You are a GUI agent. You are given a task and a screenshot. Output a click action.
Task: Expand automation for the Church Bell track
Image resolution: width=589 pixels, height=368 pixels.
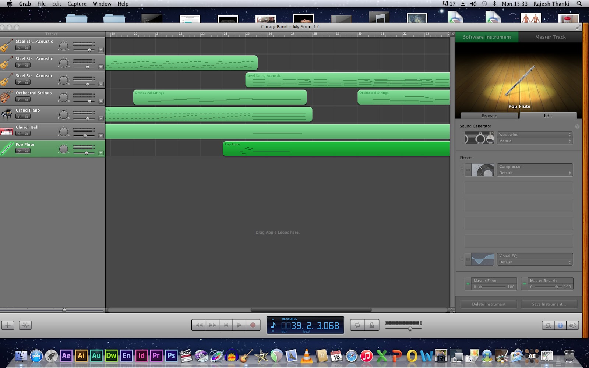pyautogui.click(x=101, y=136)
